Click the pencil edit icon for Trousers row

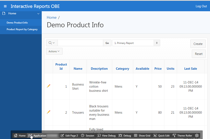click(x=49, y=112)
